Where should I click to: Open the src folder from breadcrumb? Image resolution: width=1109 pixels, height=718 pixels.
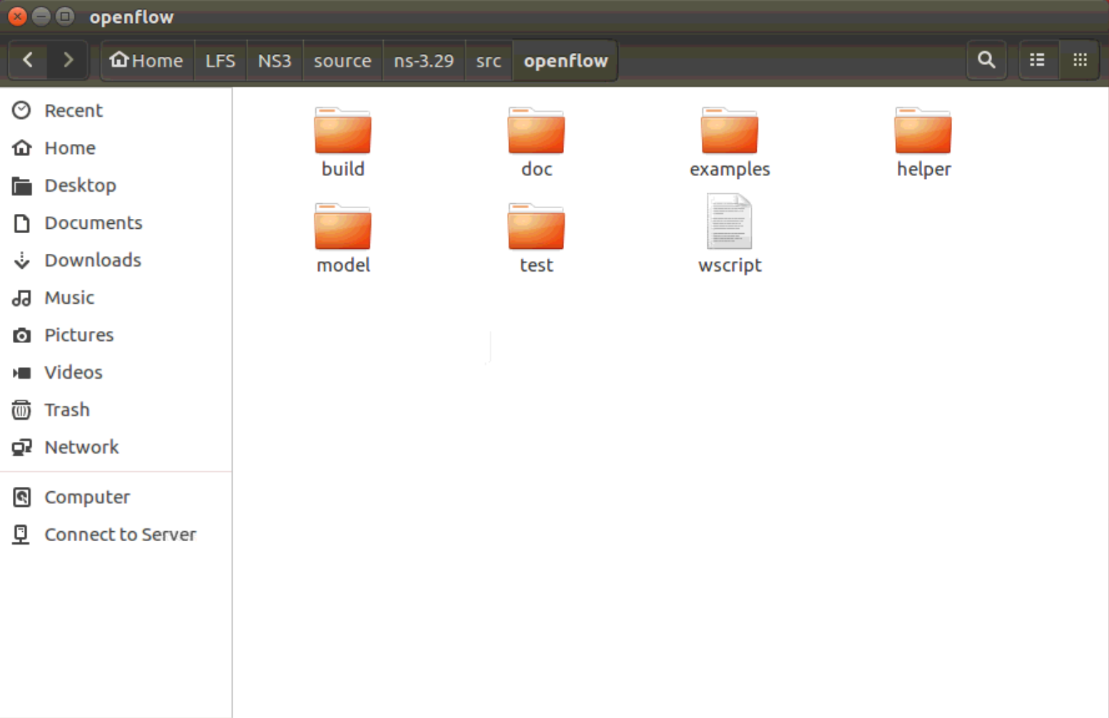click(x=488, y=60)
